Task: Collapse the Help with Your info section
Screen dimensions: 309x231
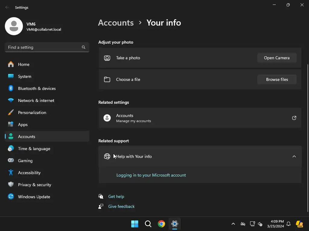Action: point(294,156)
